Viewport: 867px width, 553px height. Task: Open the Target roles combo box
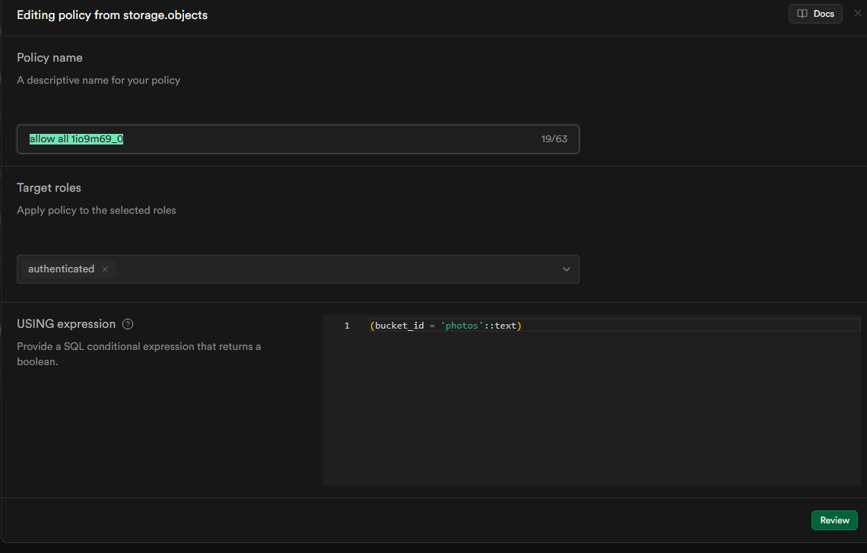(x=342, y=269)
